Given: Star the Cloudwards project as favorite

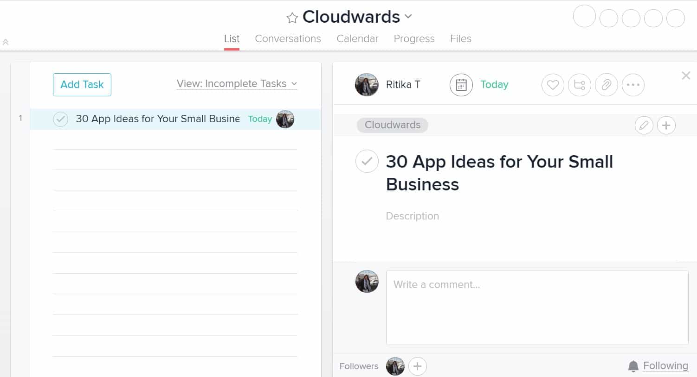Looking at the screenshot, I should [292, 18].
